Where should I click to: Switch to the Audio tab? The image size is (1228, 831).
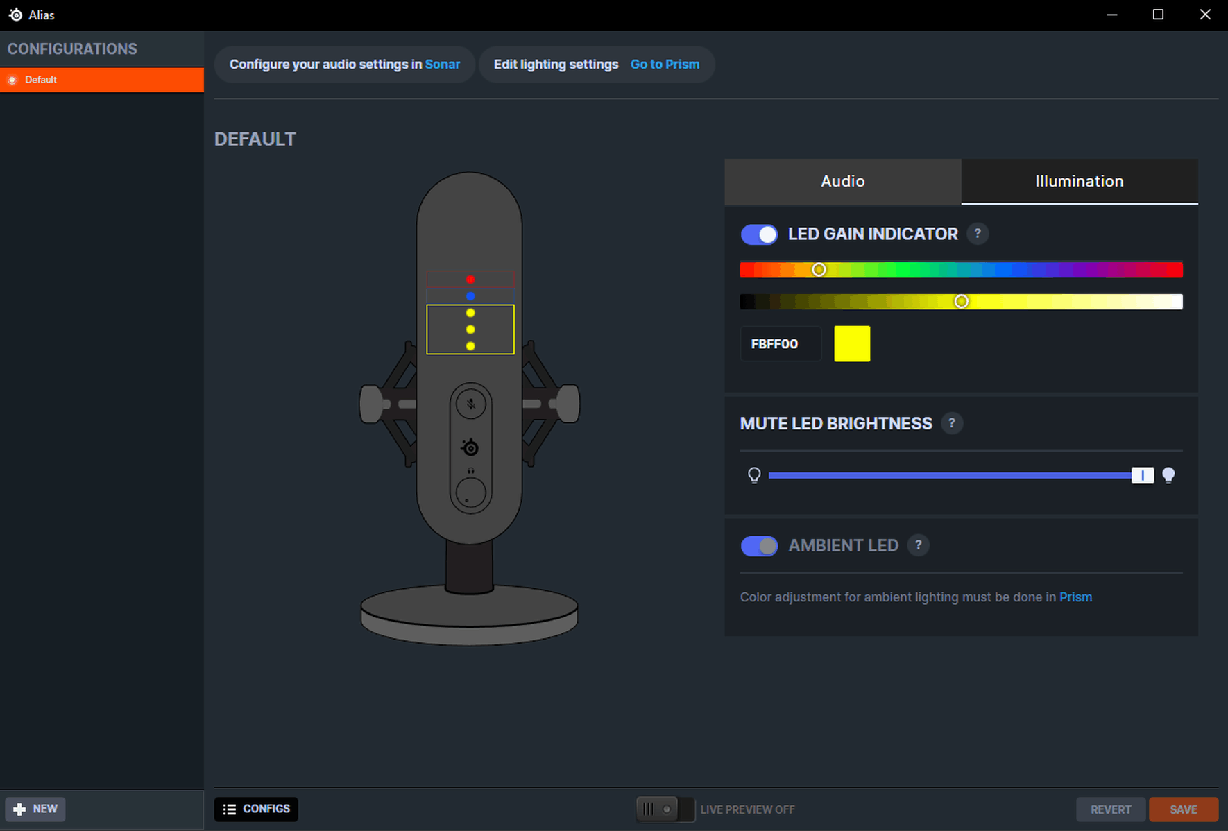843,181
